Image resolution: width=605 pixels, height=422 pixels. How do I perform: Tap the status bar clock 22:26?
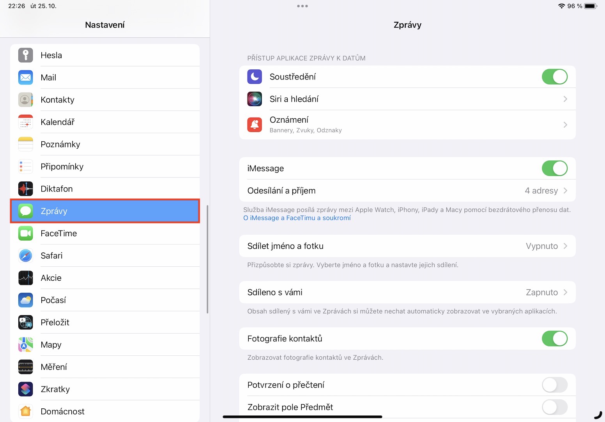tap(17, 6)
